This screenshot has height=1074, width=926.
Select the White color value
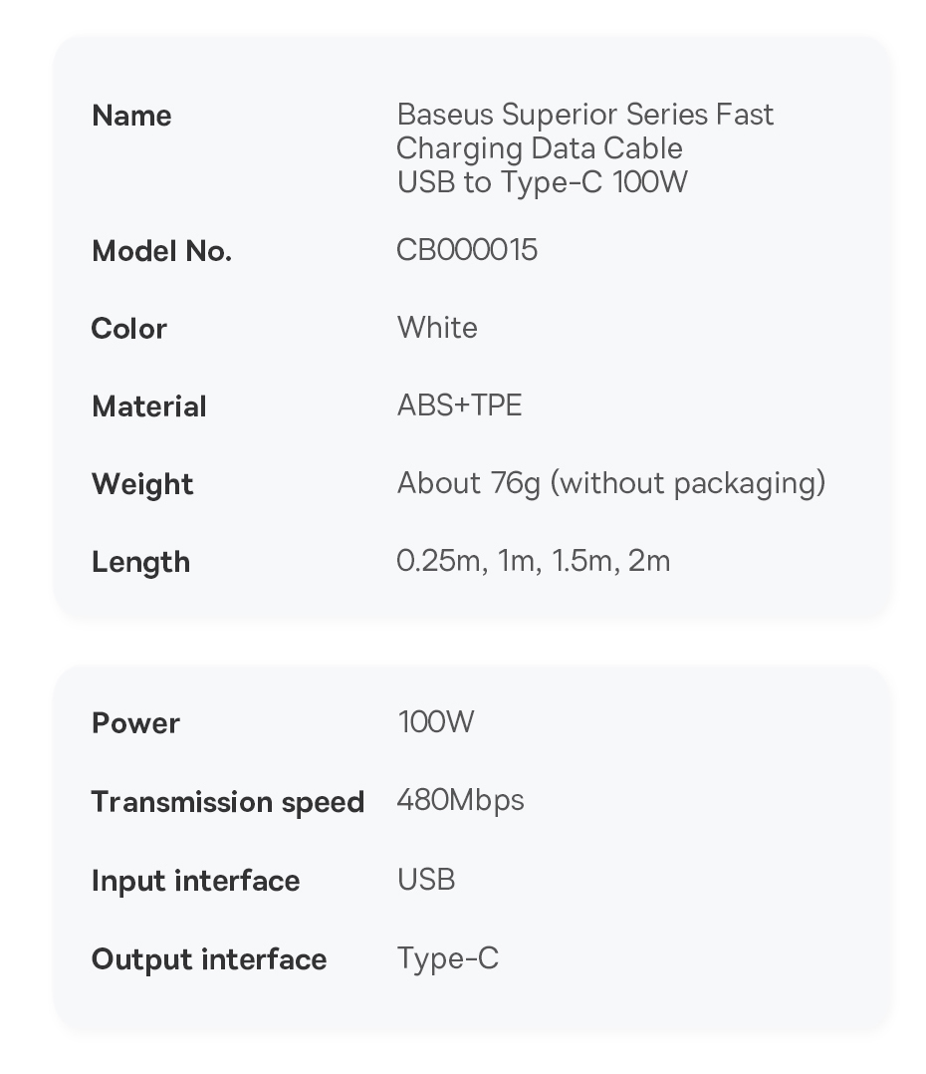[x=437, y=328]
